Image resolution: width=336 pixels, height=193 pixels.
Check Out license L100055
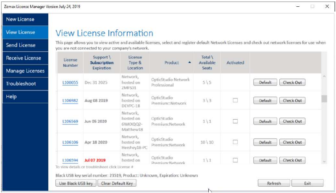(x=292, y=82)
